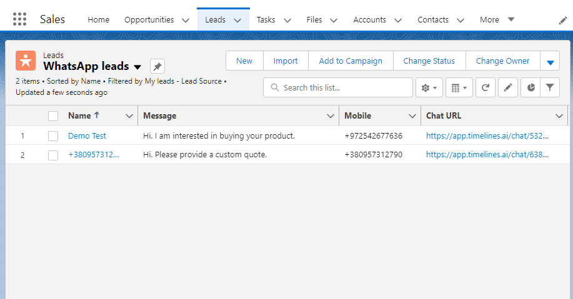Screen dimensions: 573x299
Task: Open Message column actions chevron
Action: pyautogui.click(x=331, y=116)
